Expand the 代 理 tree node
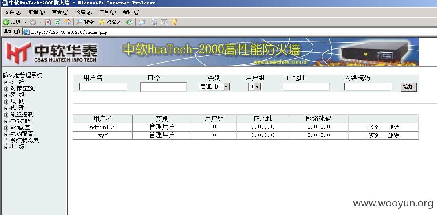437x215 pixels. [x=6, y=108]
